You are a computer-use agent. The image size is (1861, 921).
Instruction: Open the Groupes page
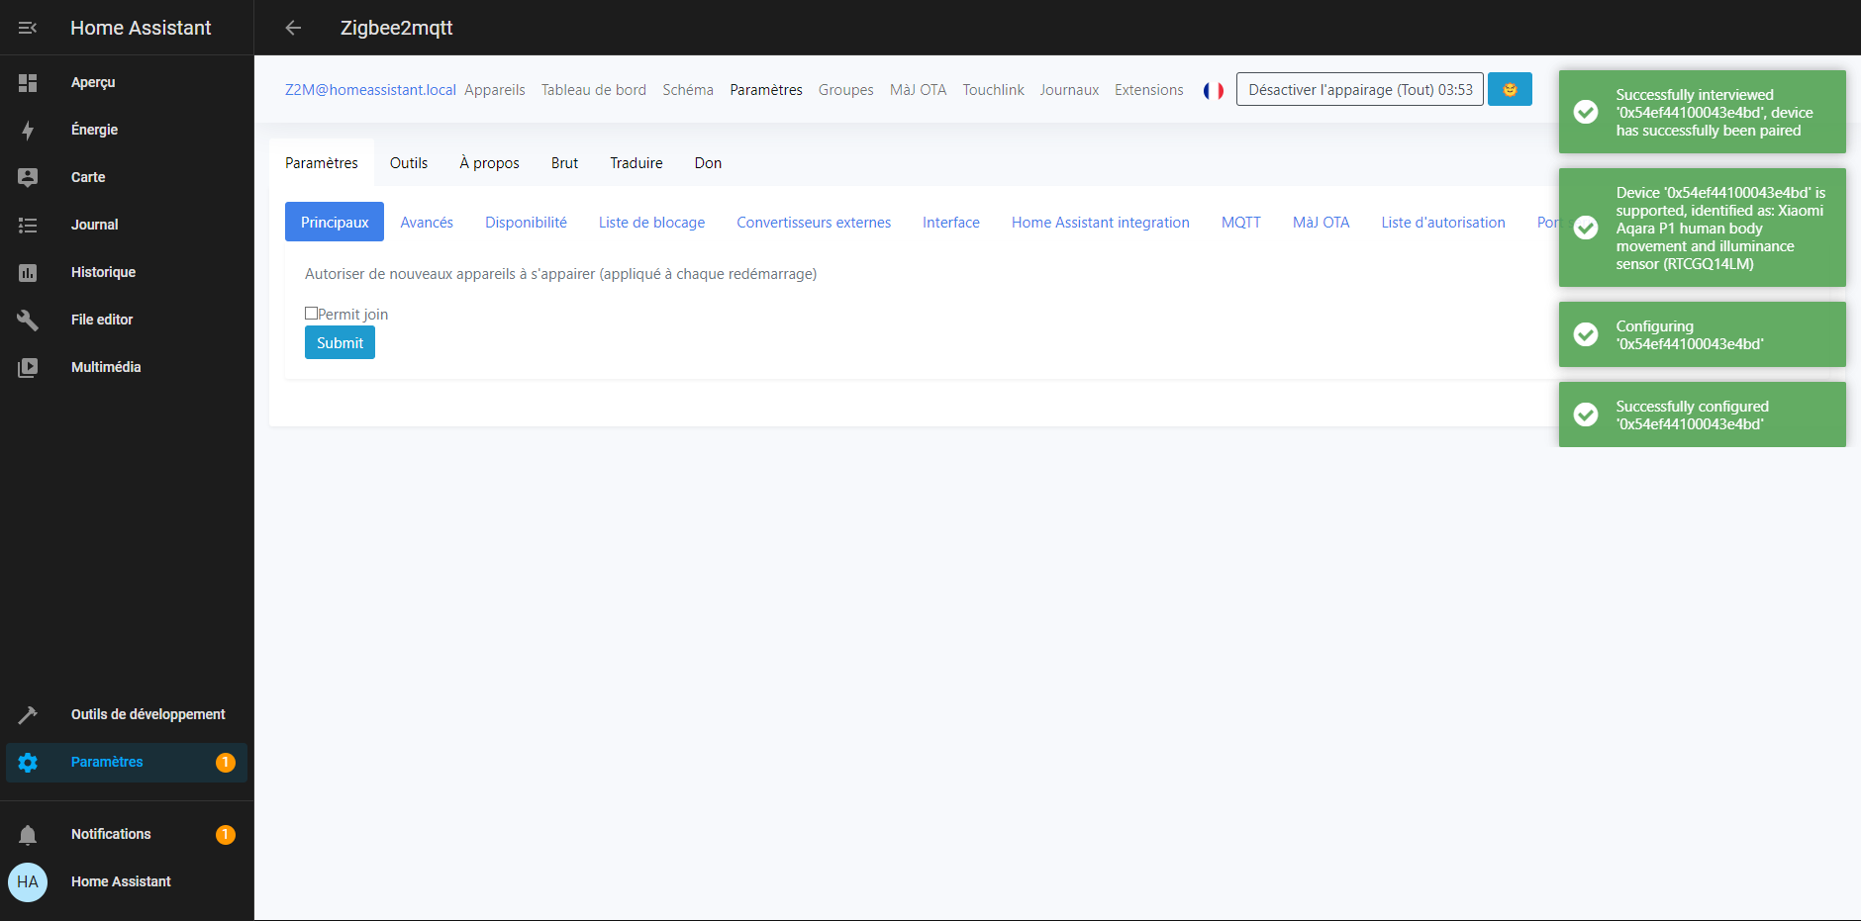[x=846, y=90]
